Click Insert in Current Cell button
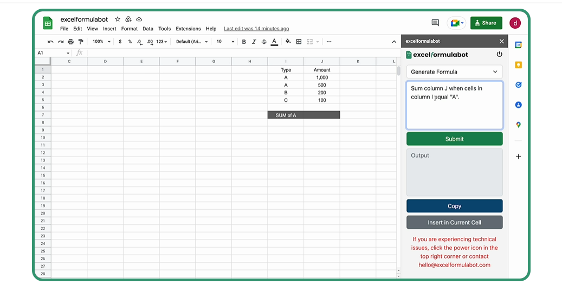 pyautogui.click(x=454, y=222)
